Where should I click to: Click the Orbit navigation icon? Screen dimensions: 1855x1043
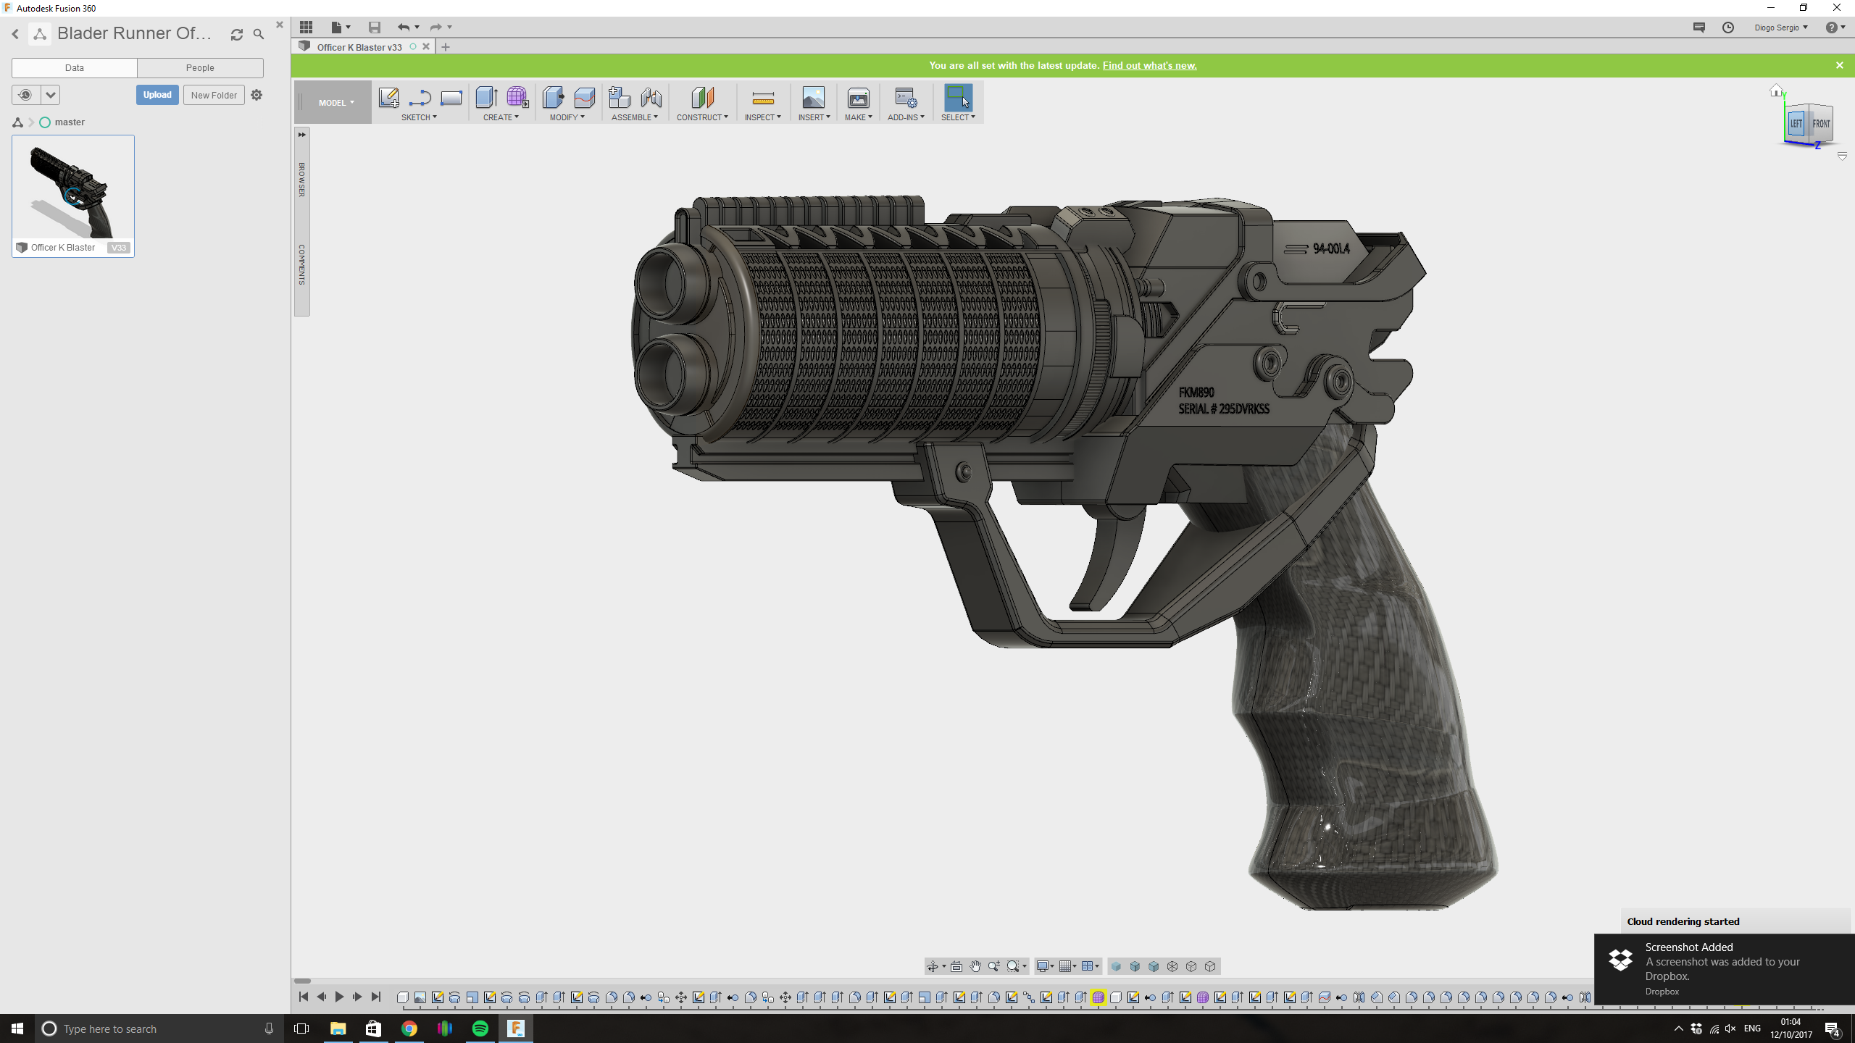pyautogui.click(x=933, y=966)
